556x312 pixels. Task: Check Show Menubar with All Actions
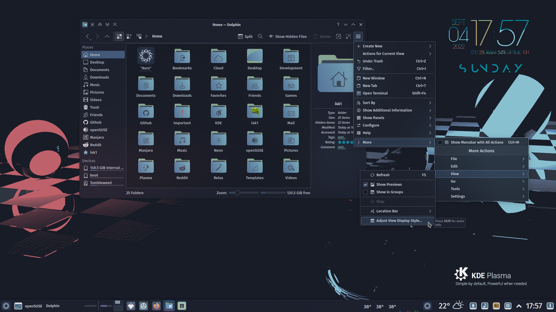click(440, 142)
